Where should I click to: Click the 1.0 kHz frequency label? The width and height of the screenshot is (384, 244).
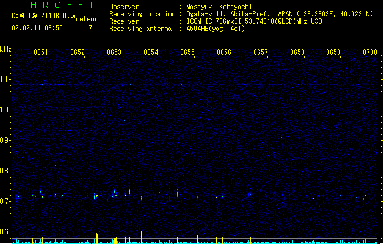(x=5, y=110)
